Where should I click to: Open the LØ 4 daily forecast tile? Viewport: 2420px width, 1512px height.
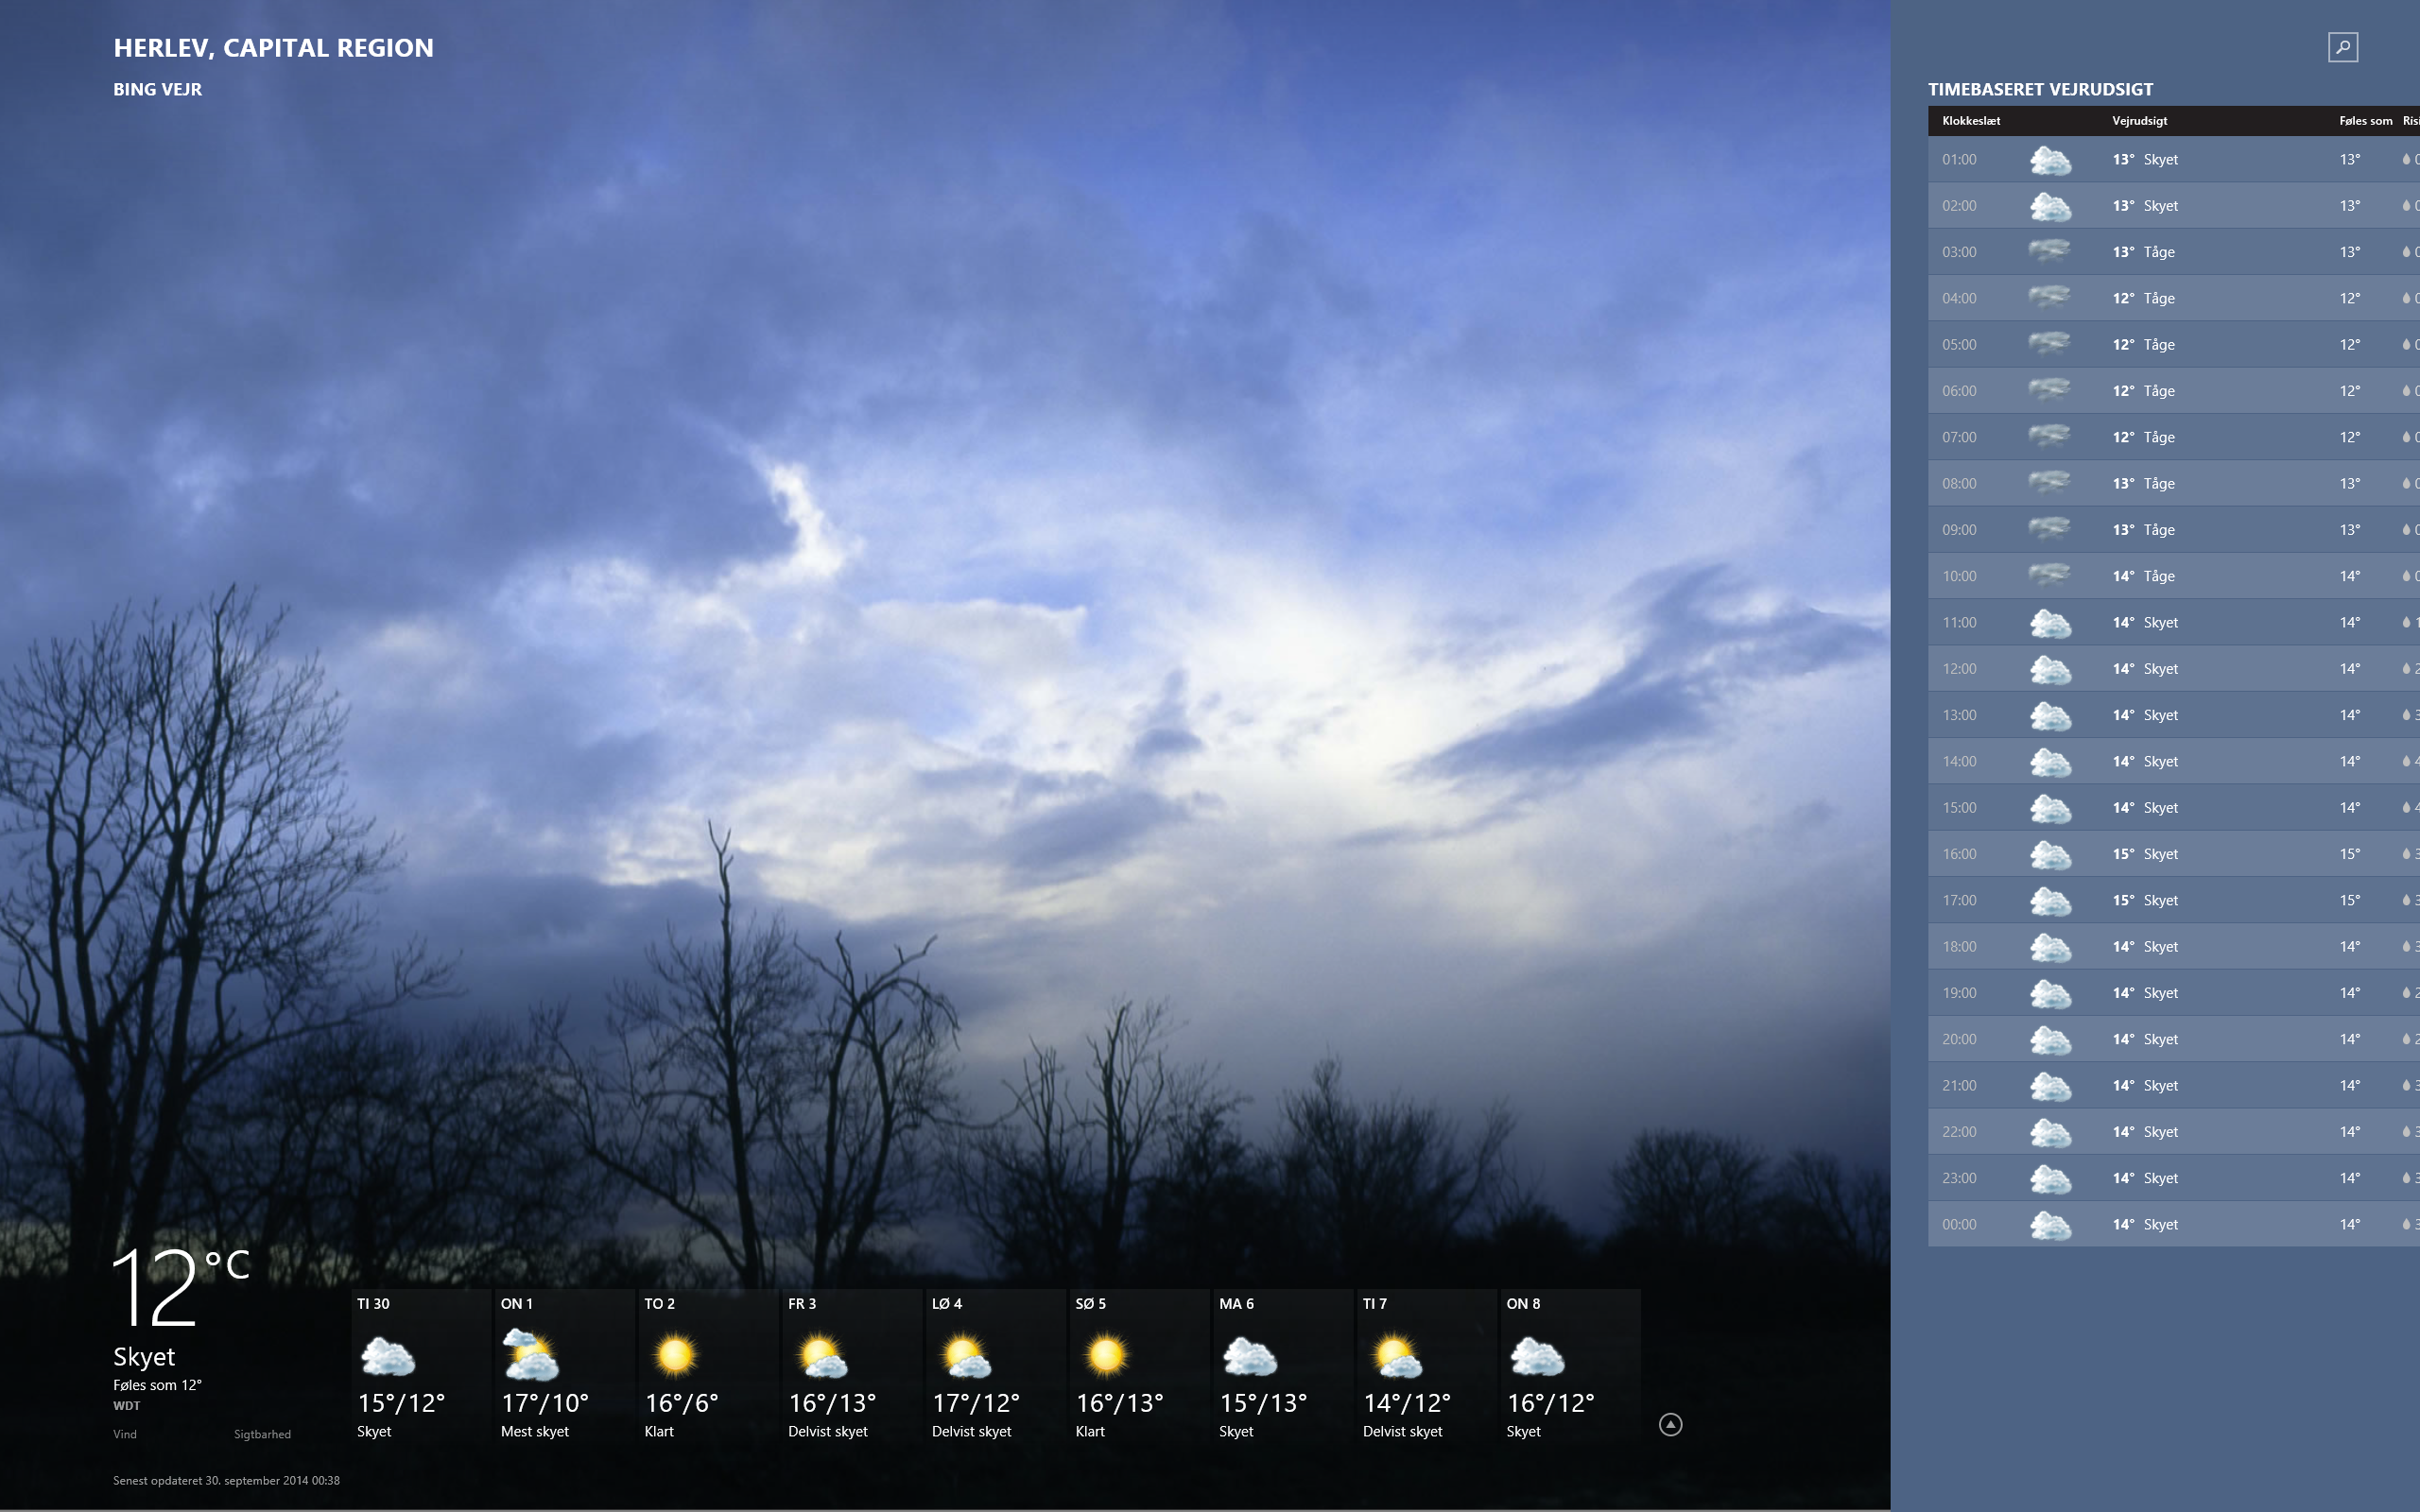point(993,1366)
